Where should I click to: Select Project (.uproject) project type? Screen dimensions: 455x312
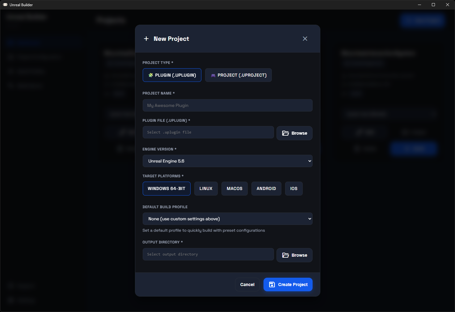point(238,75)
